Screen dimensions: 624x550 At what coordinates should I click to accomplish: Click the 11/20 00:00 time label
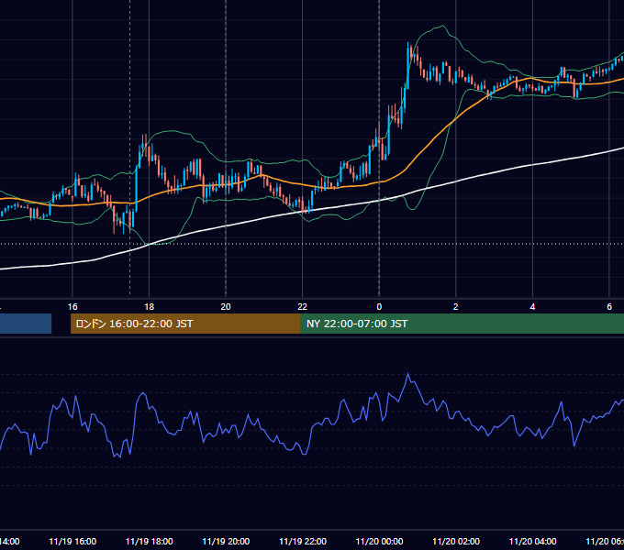(379, 541)
